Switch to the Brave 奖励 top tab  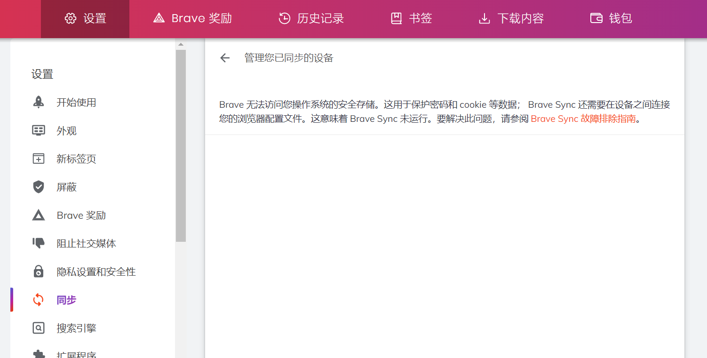click(192, 19)
